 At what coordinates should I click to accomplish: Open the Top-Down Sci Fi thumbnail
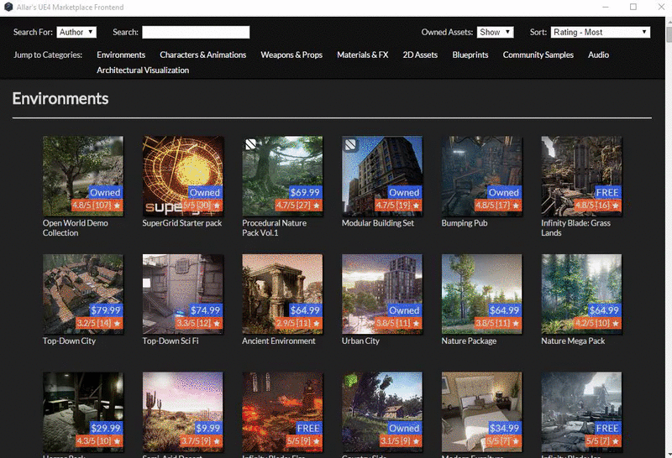(182, 294)
